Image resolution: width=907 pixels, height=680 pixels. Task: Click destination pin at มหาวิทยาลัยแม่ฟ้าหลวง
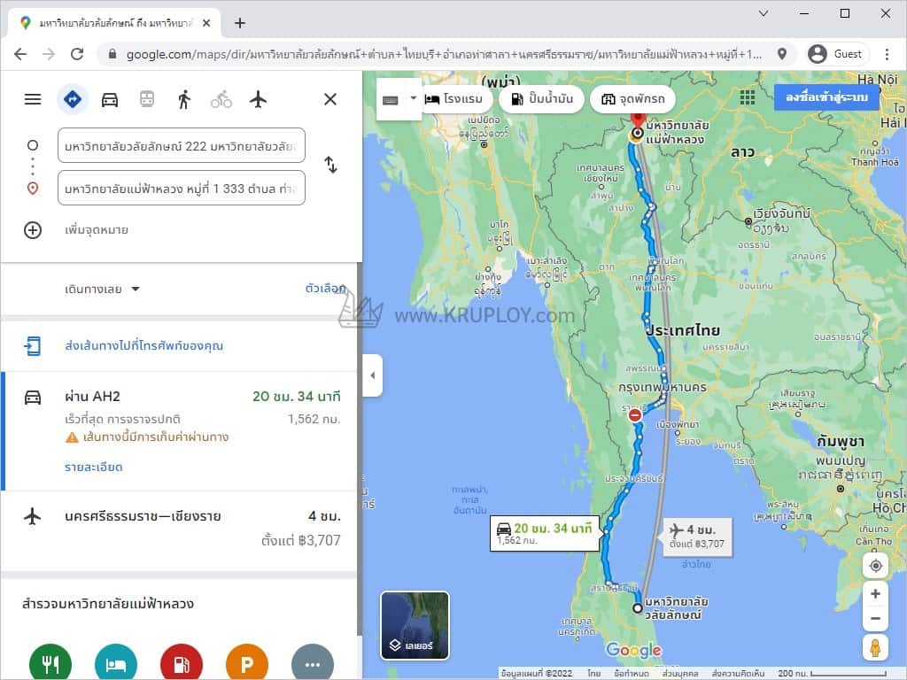click(638, 121)
